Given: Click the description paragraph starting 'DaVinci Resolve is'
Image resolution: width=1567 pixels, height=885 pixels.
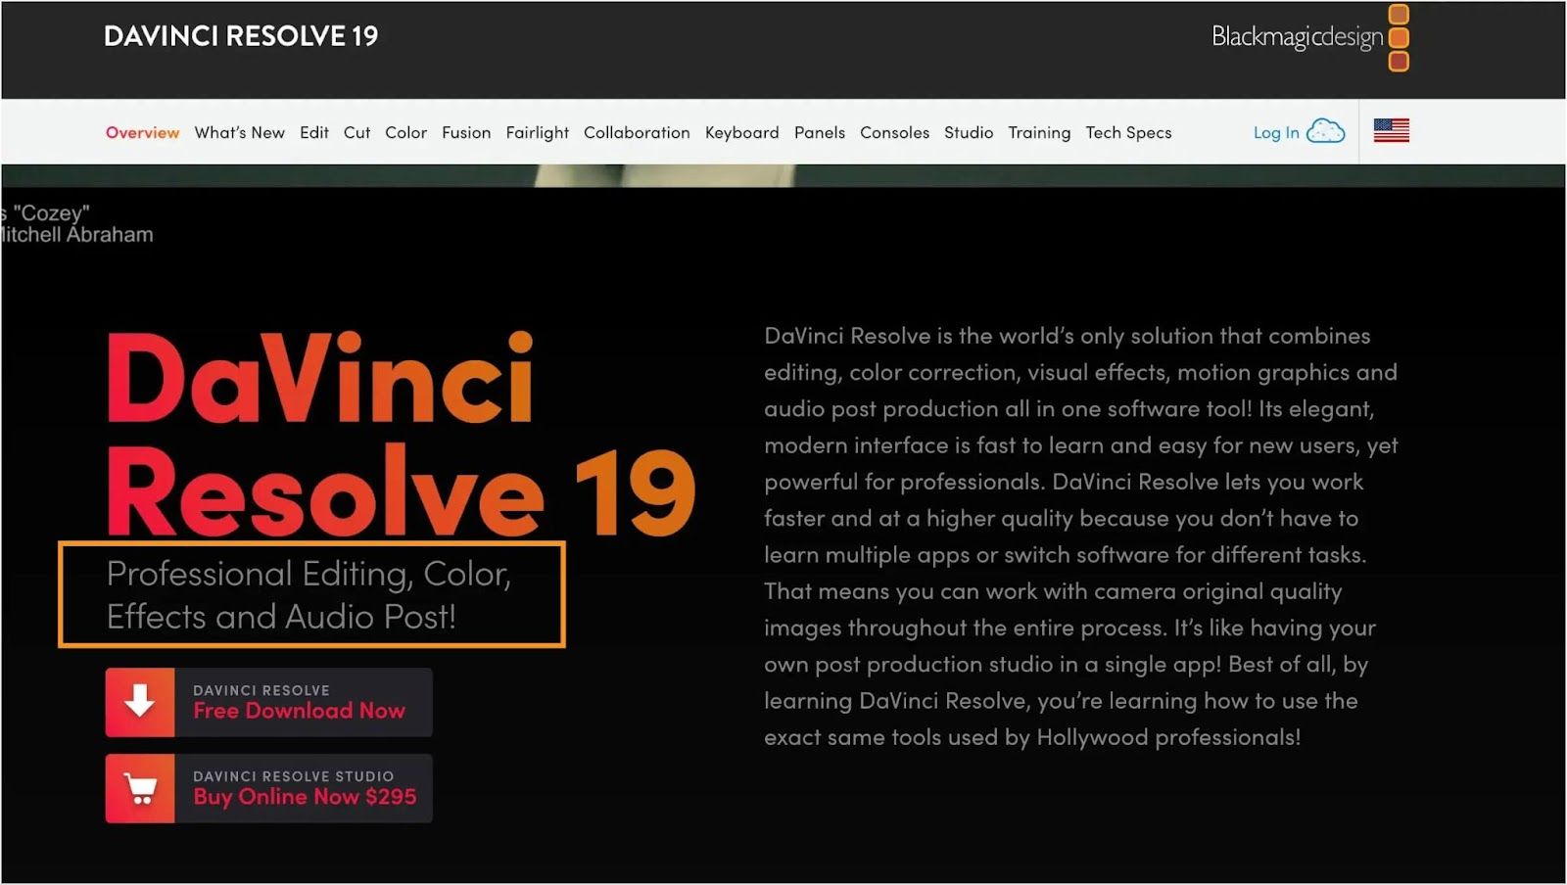Looking at the screenshot, I should tap(1081, 536).
